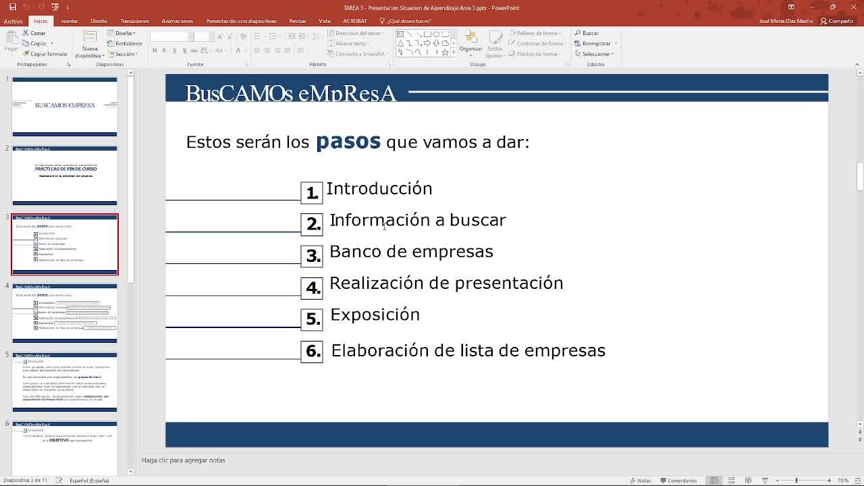Switch to Normal view in status bar
This screenshot has width=864, height=486.
pyautogui.click(x=714, y=481)
